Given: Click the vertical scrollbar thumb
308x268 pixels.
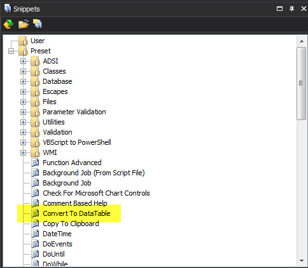Looking at the screenshot, I should (x=301, y=83).
